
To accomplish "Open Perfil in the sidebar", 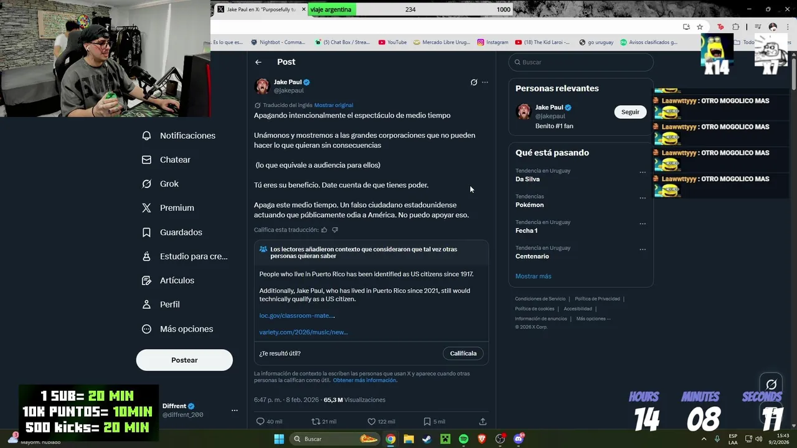I will [x=161, y=305].
